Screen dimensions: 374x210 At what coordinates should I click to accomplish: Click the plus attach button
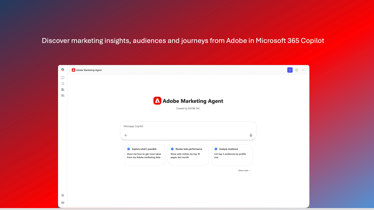[x=126, y=135]
